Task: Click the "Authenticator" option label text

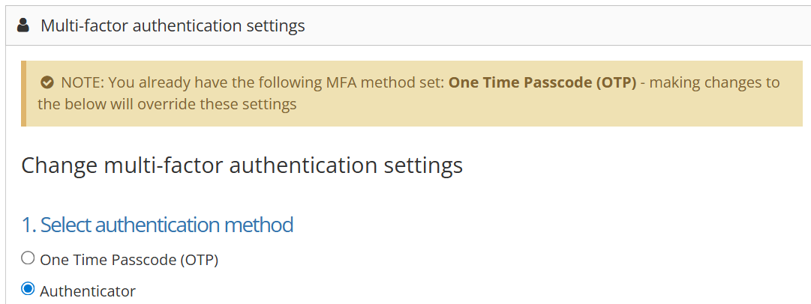Action: click(88, 291)
